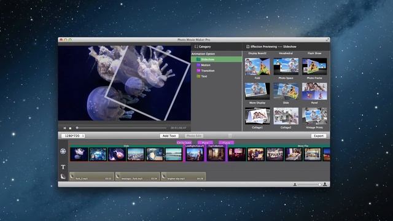
Task: Click the Photo Edit button
Action: pyautogui.click(x=194, y=136)
